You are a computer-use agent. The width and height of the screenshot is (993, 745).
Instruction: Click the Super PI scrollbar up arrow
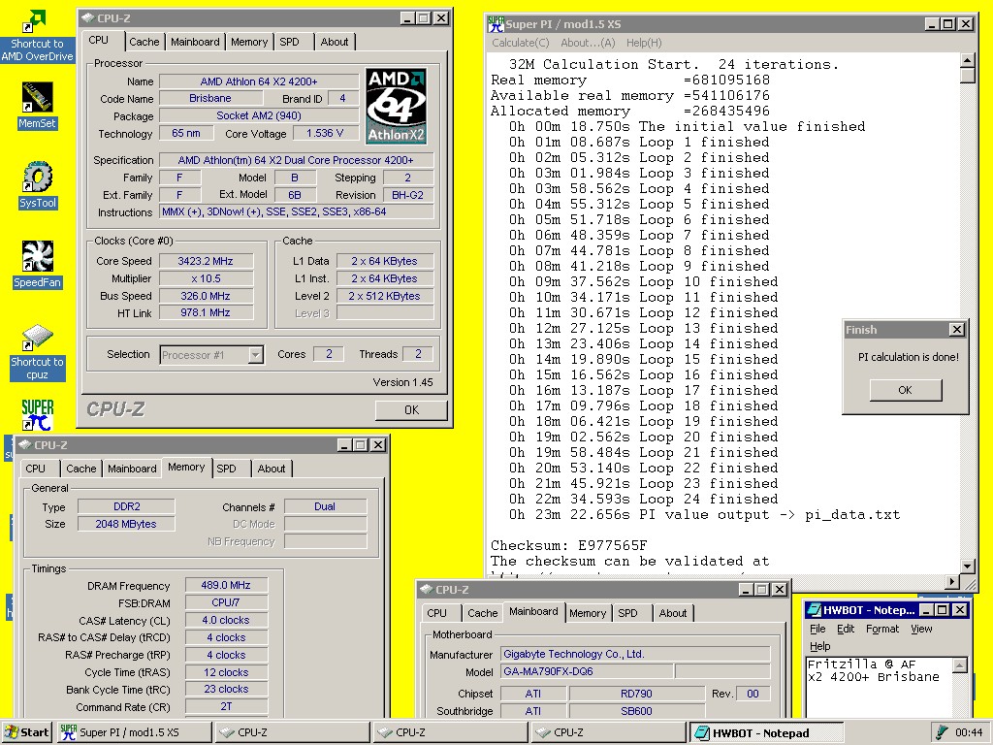click(x=967, y=61)
